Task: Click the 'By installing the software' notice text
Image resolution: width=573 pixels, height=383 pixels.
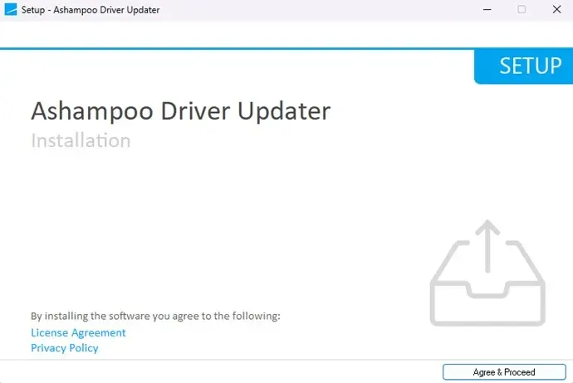Action: point(155,317)
